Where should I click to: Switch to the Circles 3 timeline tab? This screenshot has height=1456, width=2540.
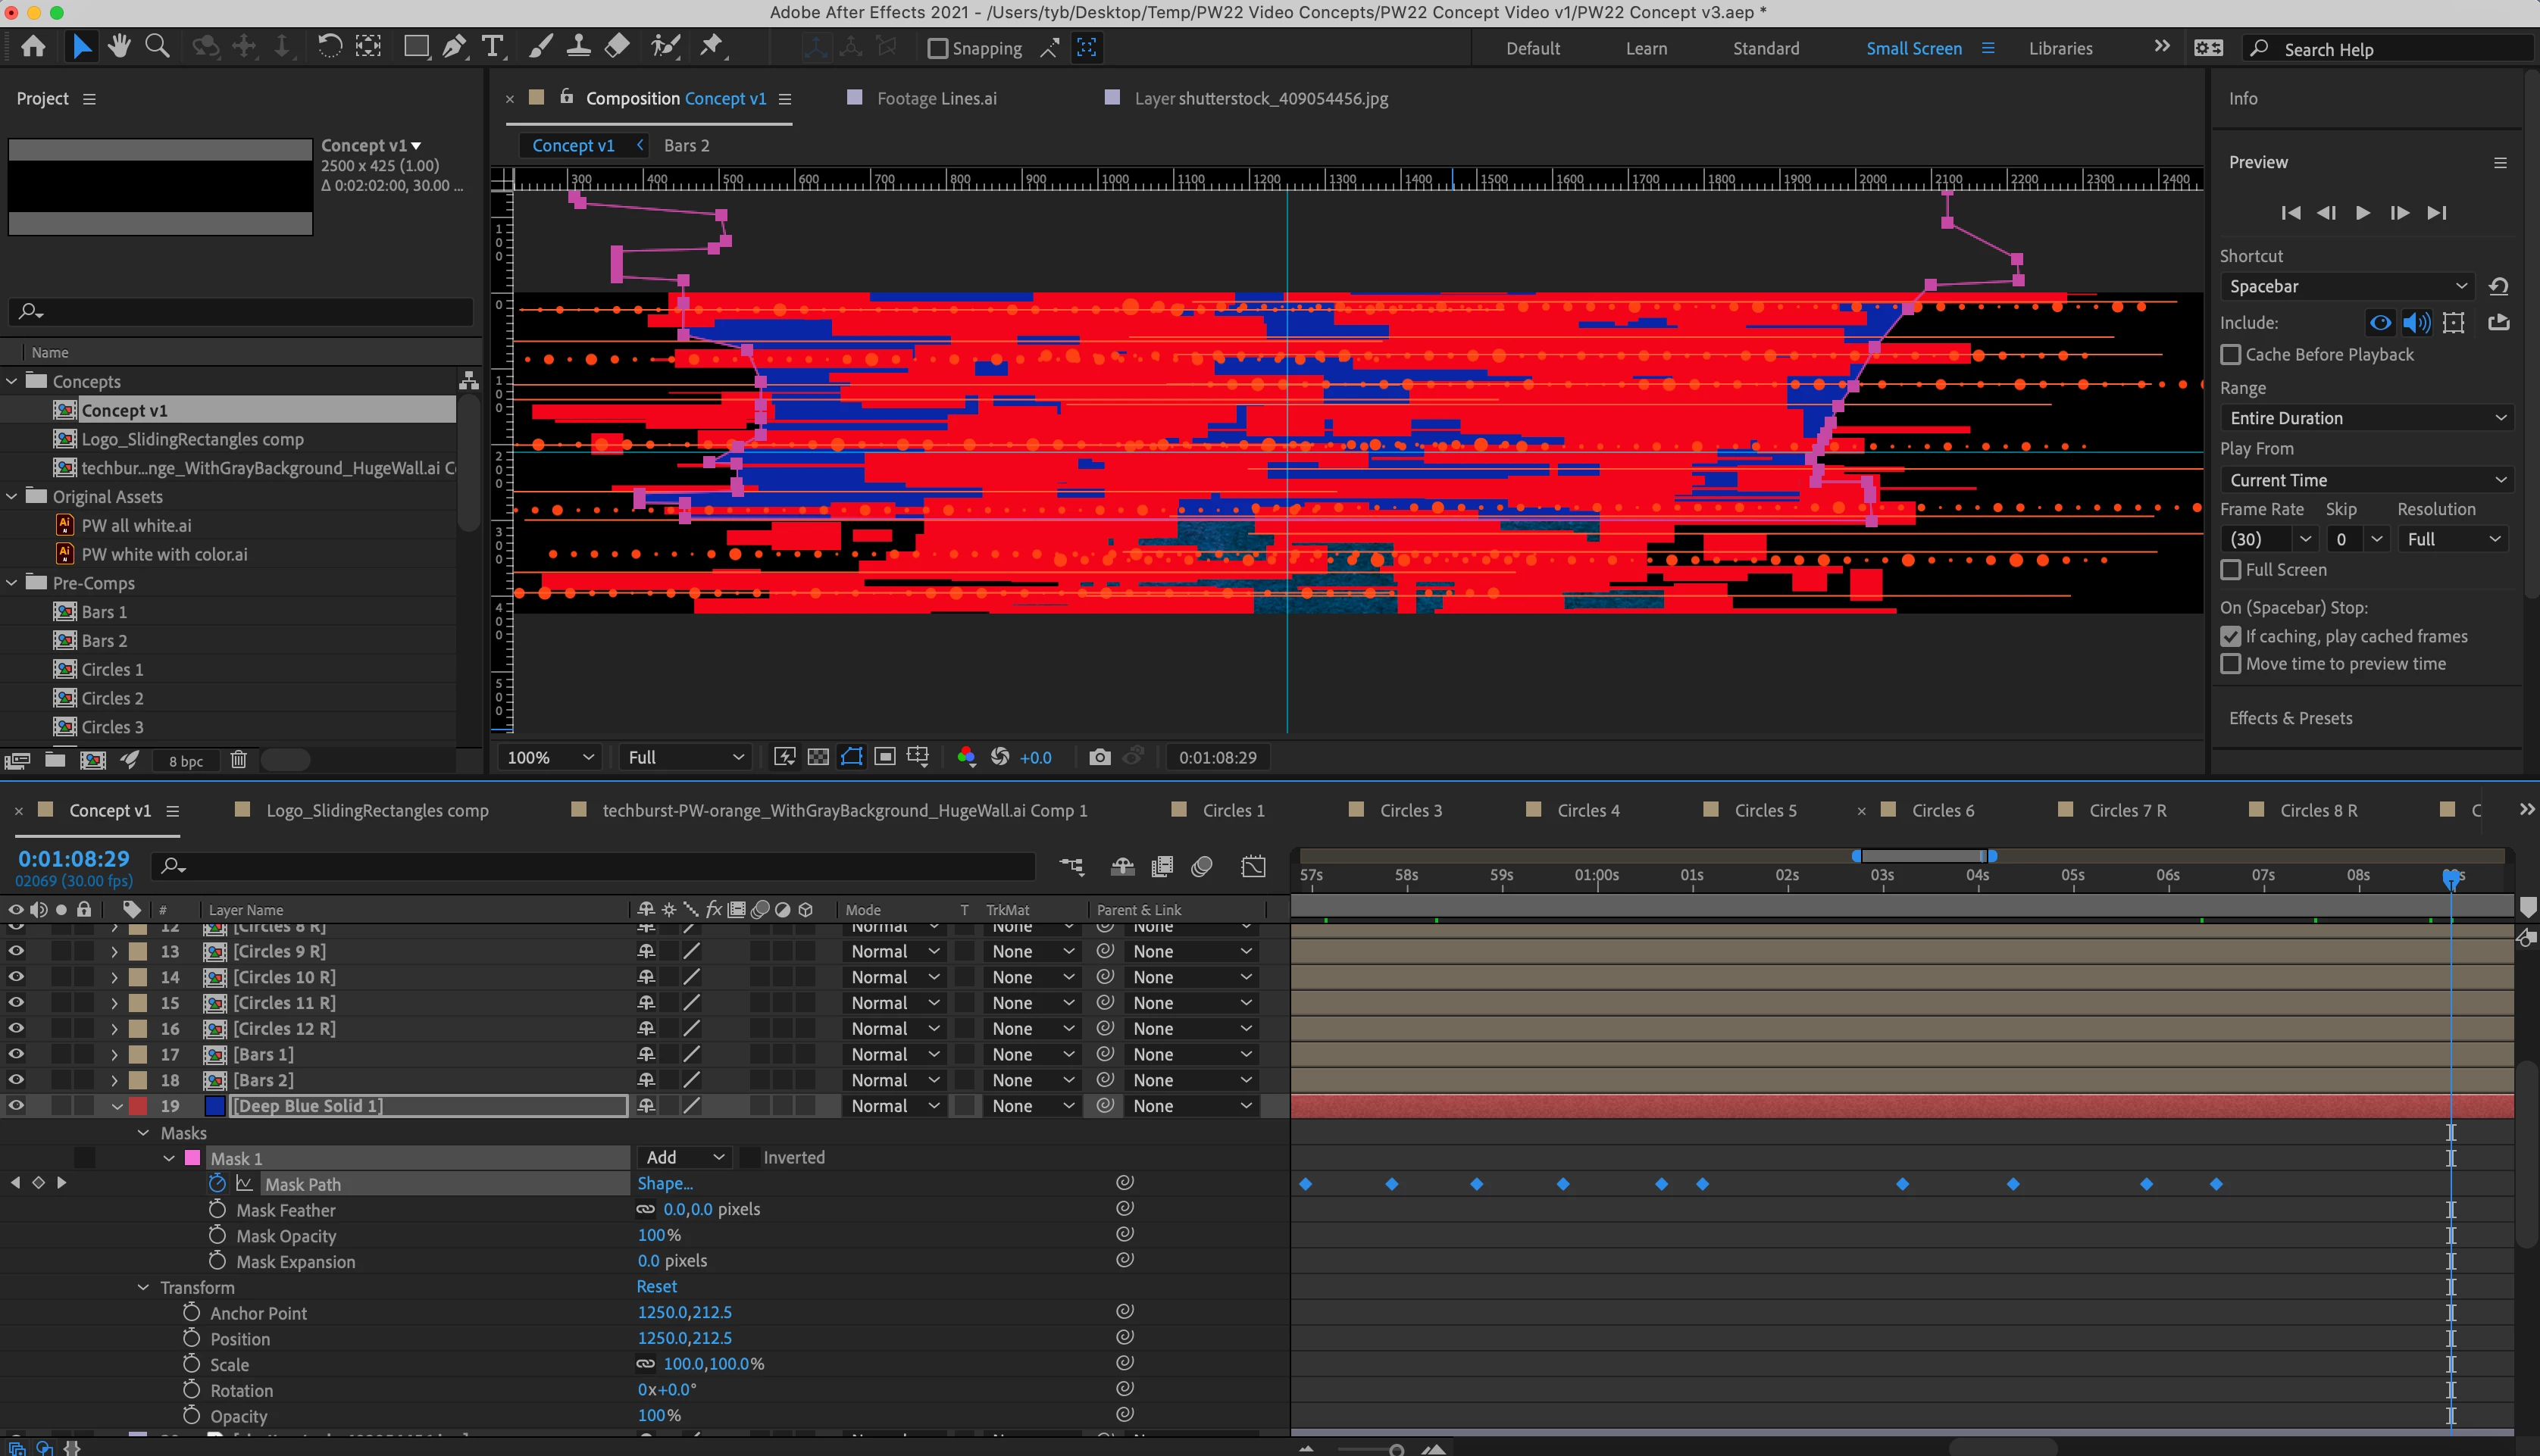(x=1410, y=810)
